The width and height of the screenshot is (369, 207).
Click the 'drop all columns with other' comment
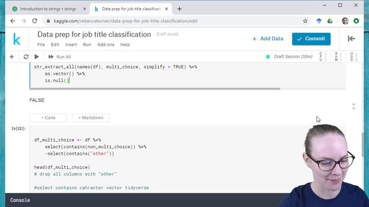[x=76, y=174]
